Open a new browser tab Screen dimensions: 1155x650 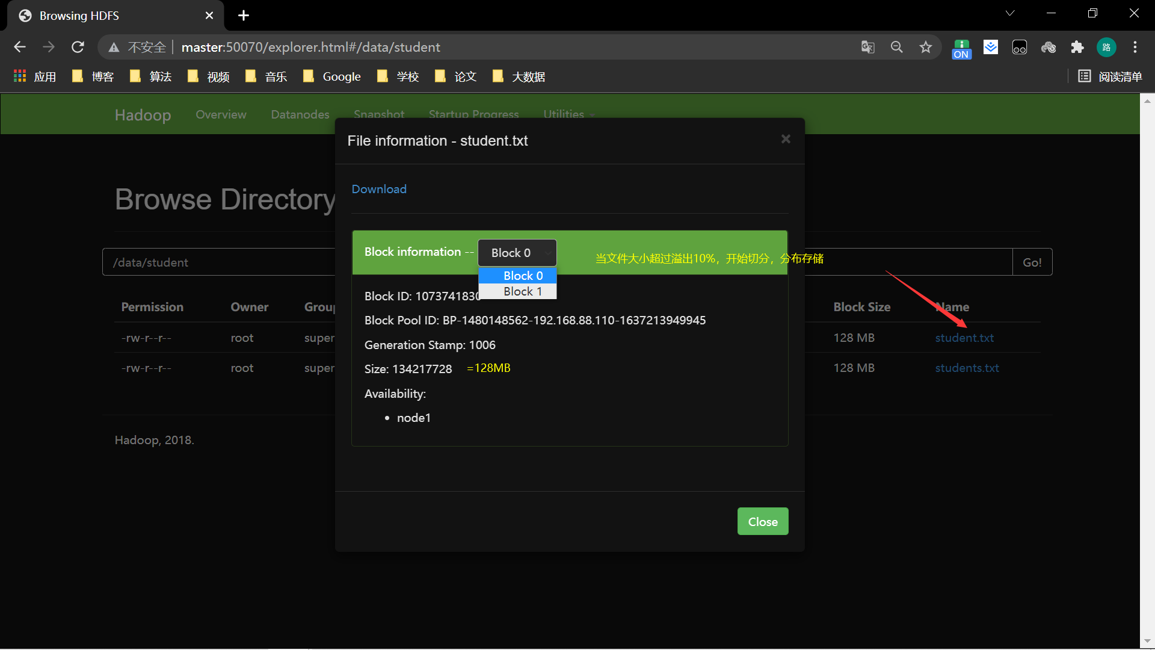click(x=244, y=16)
